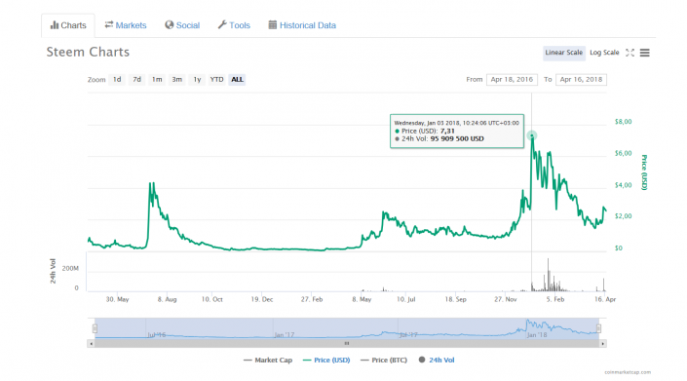
Task: Click the 8. Aug date axis label
Action: point(167,299)
